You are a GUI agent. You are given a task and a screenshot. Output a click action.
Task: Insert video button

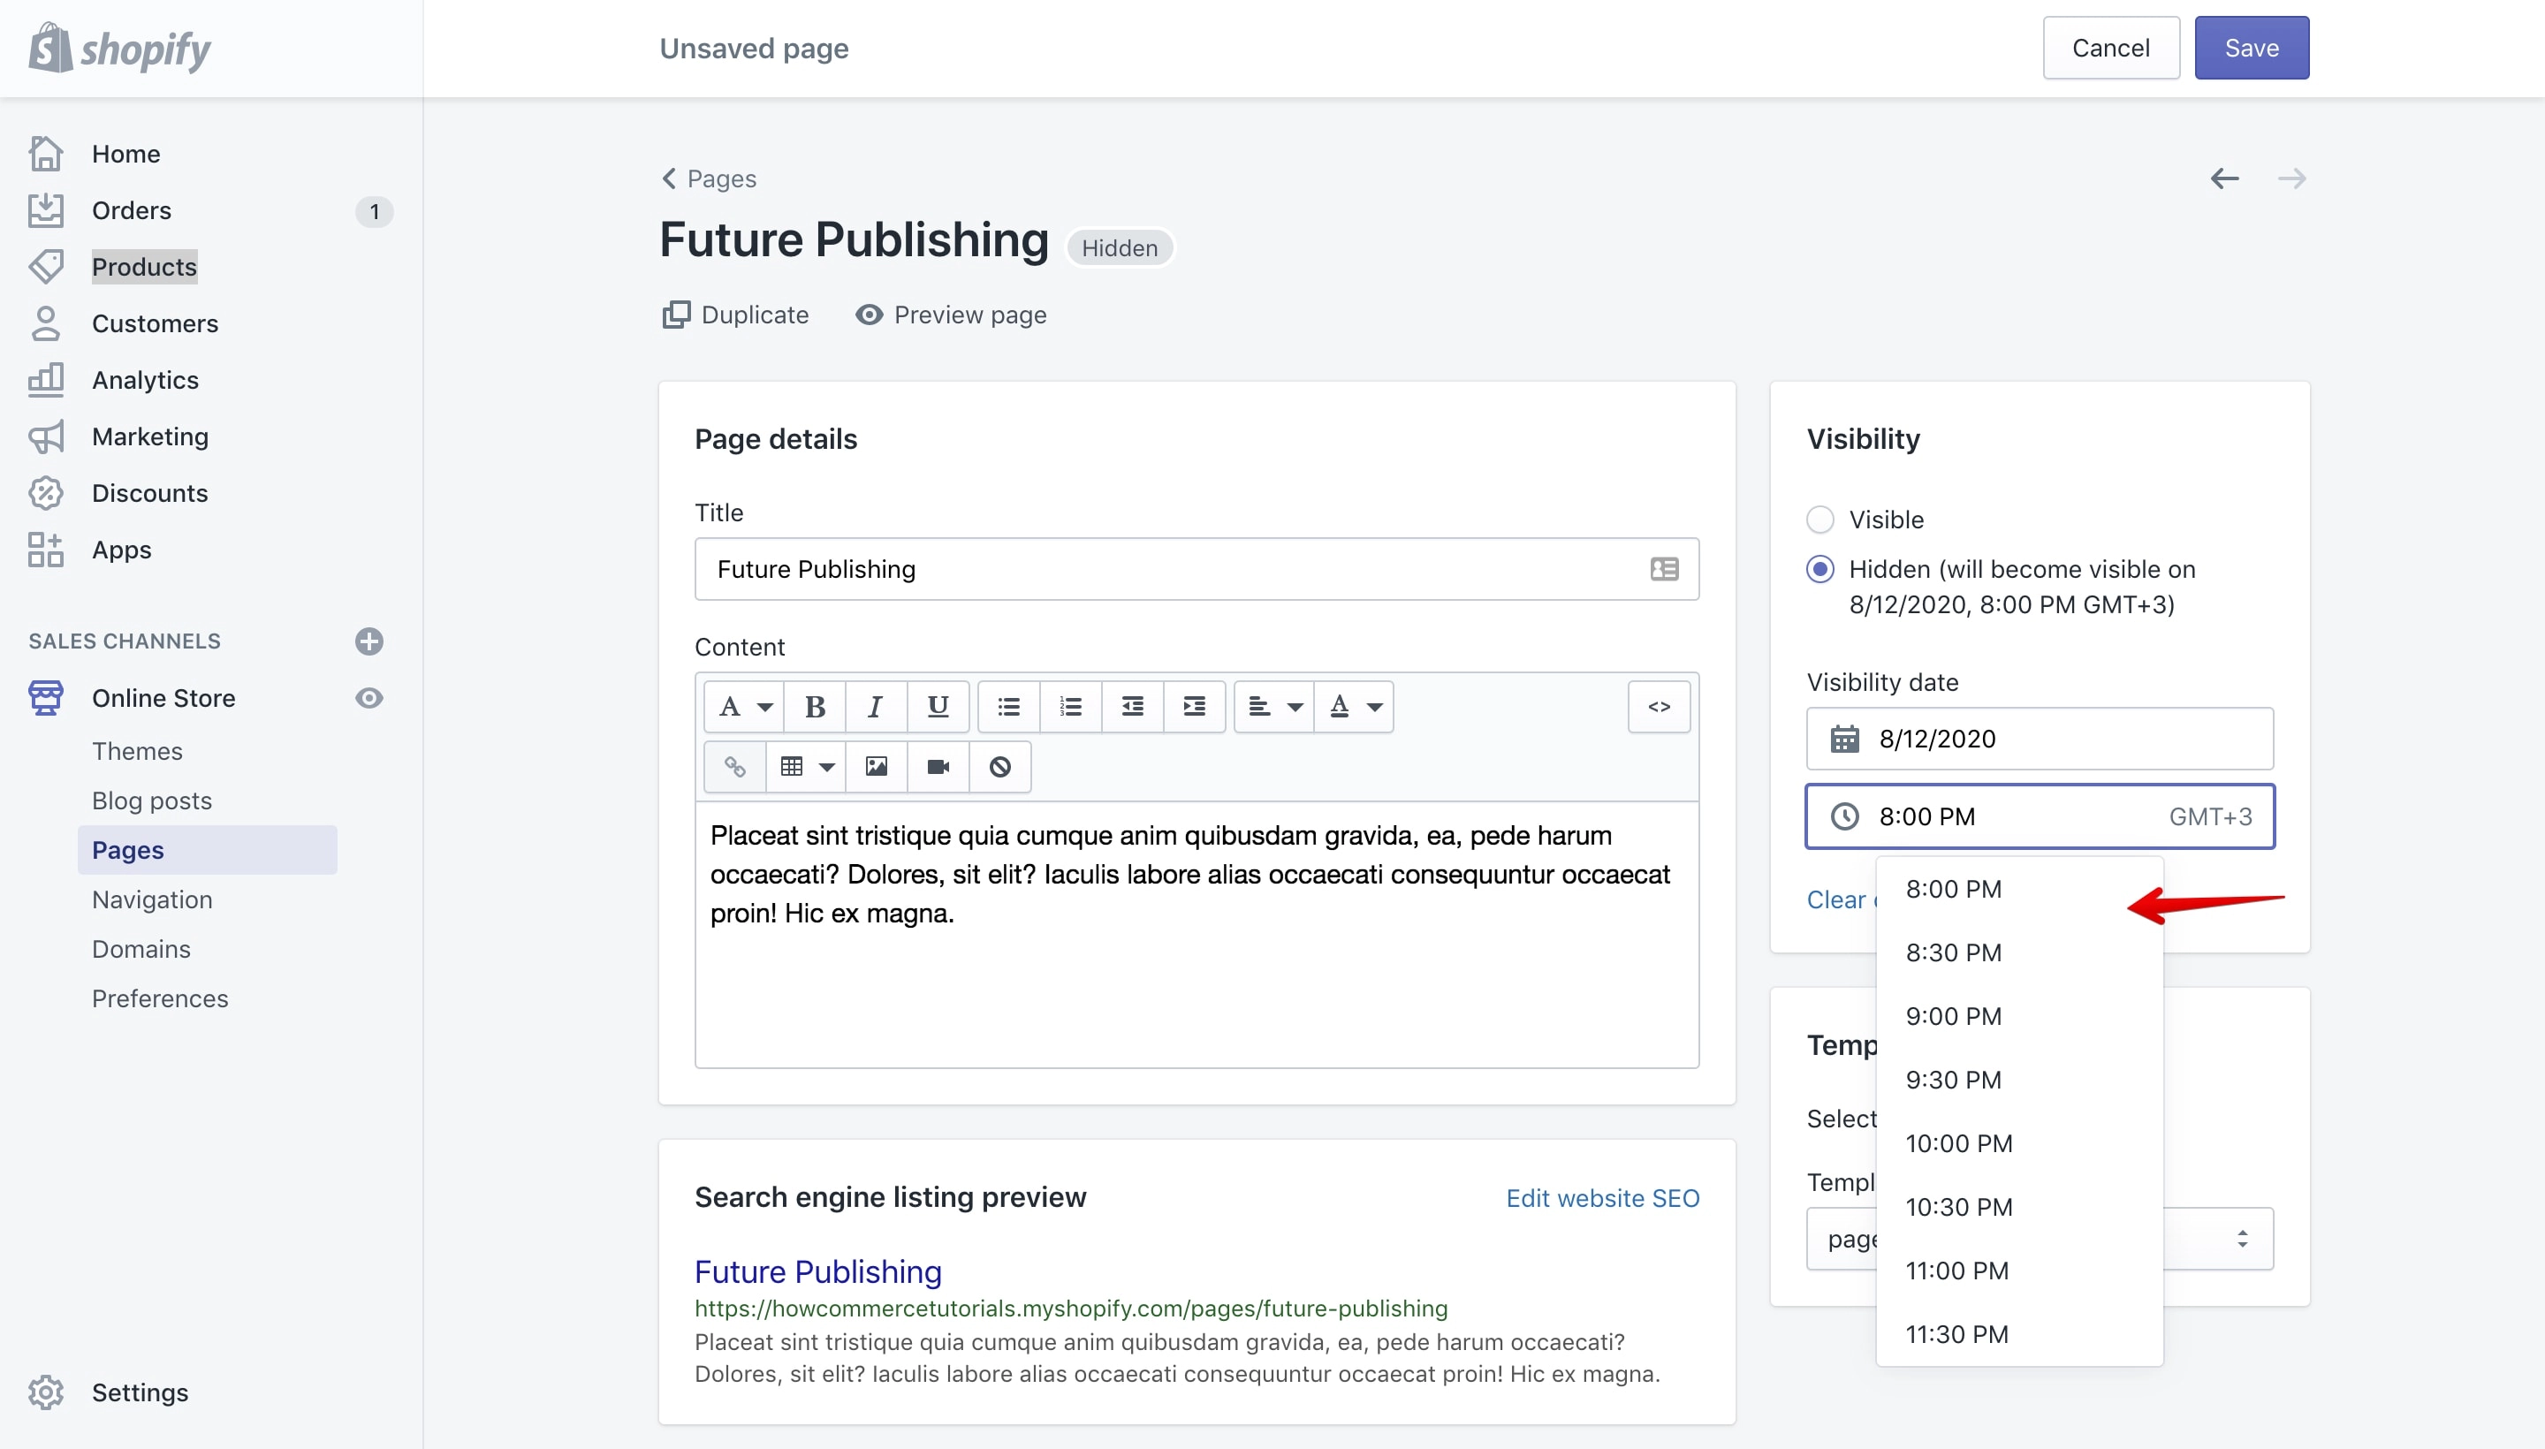click(x=938, y=766)
